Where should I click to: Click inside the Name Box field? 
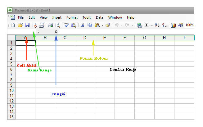(x=22, y=32)
